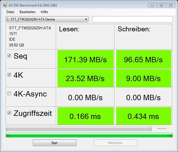Screen dimensions: 178x152
Task: Enable the 4K-Async test checkbox
Action: pyautogui.click(x=9, y=94)
